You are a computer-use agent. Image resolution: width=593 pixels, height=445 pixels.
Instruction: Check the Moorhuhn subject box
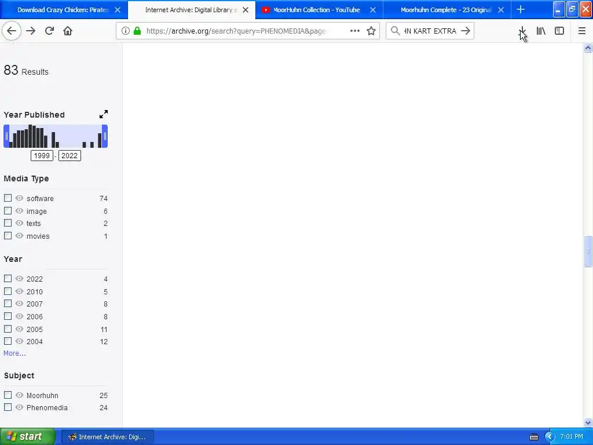point(8,395)
